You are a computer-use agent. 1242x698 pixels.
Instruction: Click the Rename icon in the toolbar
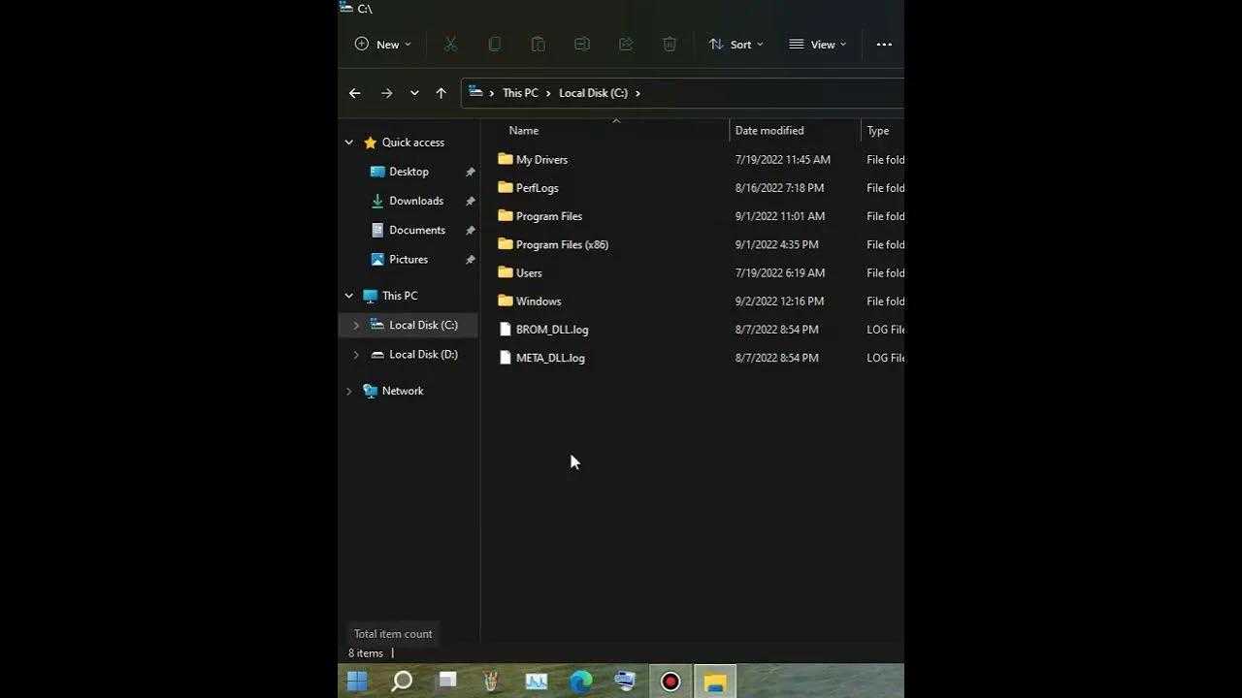[x=581, y=44]
